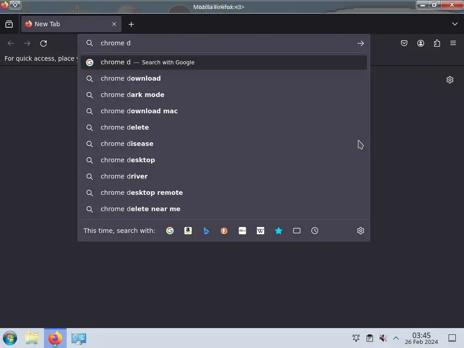Search open tabs via tab icon

pos(296,231)
